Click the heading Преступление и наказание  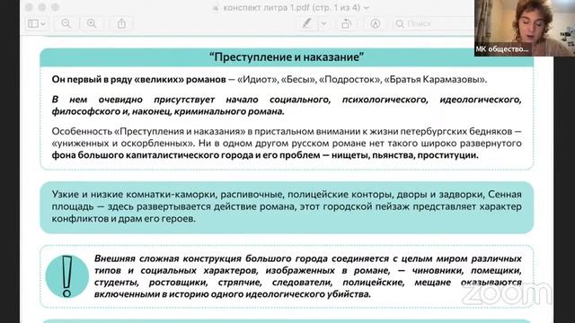tap(287, 57)
